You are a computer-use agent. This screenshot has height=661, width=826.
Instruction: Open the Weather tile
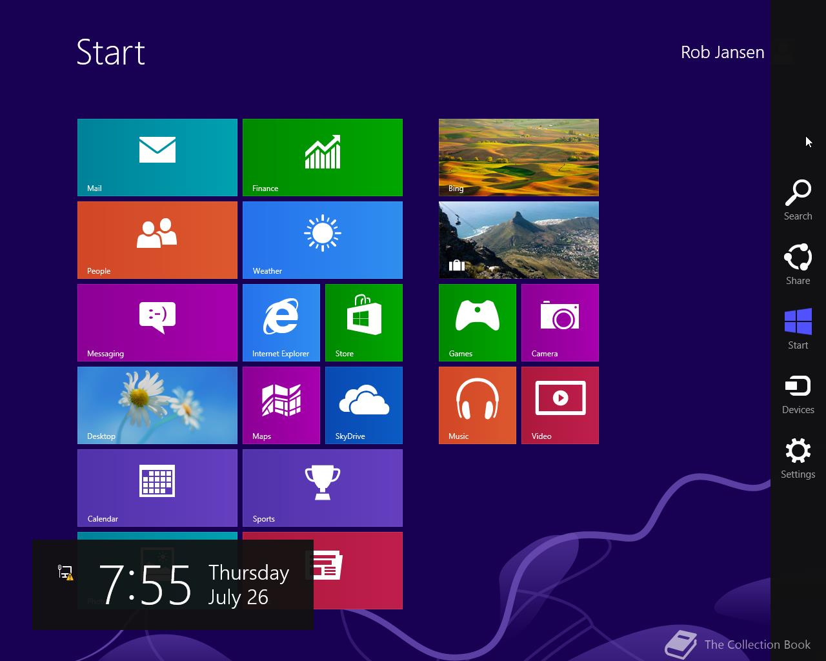click(323, 240)
